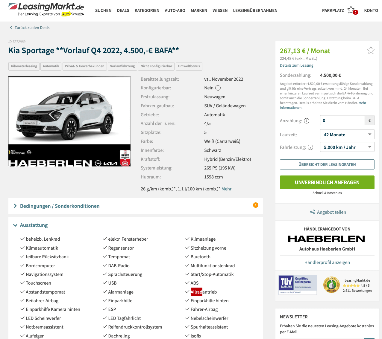The width and height of the screenshot is (382, 339).
Task: Click DAB-Radio equipment item
Action: click(119, 266)
